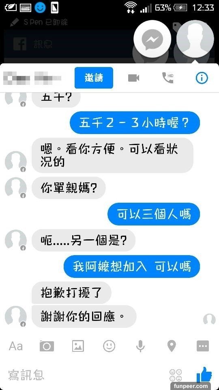Viewport: 219px width, 390px height.
Task: Start a video call
Action: point(133,78)
